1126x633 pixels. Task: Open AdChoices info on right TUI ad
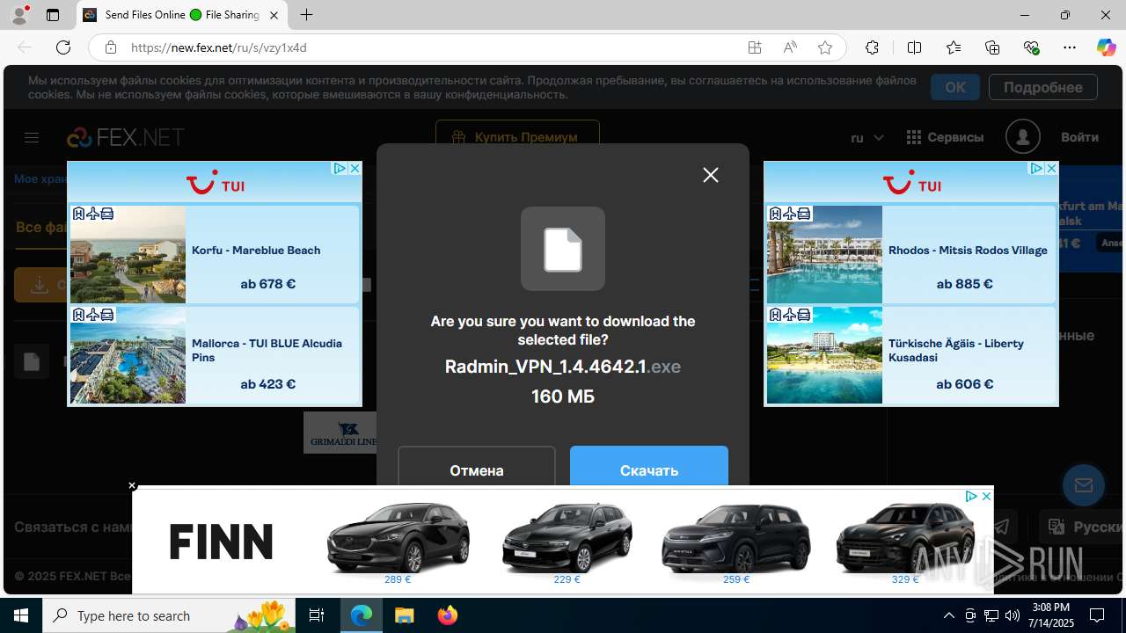pyautogui.click(x=1036, y=168)
